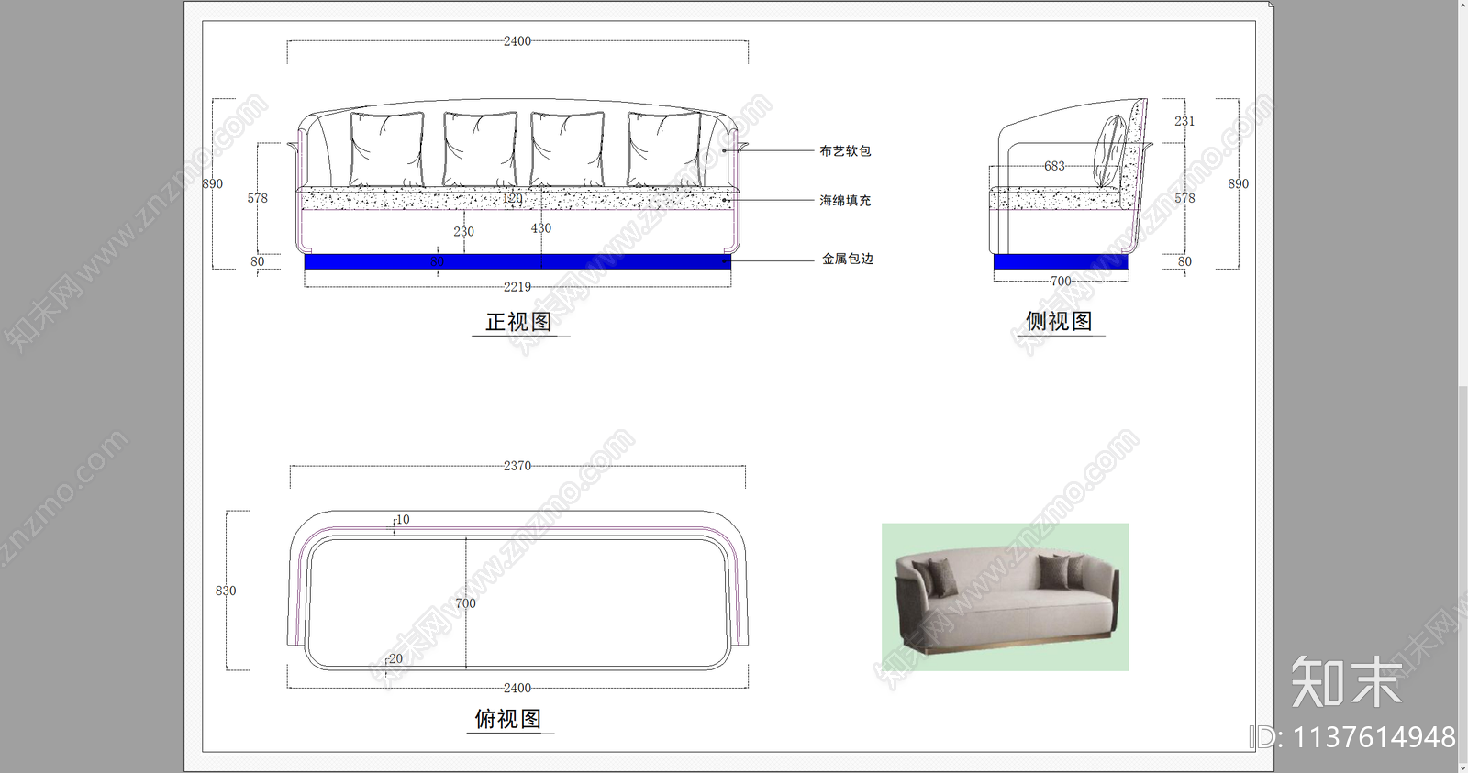Screen dimensions: 1468x773
Task: Click the 700 depth dimension inside top view
Action: pyautogui.click(x=466, y=603)
